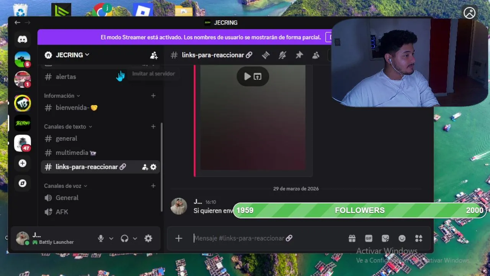
Task: Open Threads icon in channel header
Action: point(266,55)
